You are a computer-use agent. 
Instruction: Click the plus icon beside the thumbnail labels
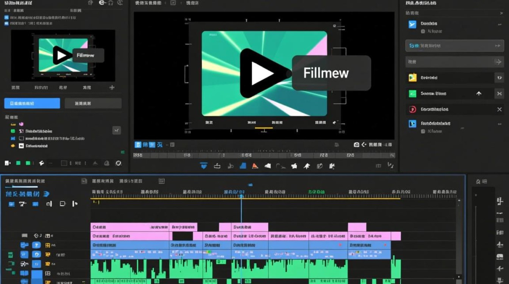pyautogui.click(x=112, y=87)
